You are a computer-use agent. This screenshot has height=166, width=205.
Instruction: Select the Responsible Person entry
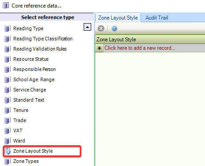tap(35, 69)
